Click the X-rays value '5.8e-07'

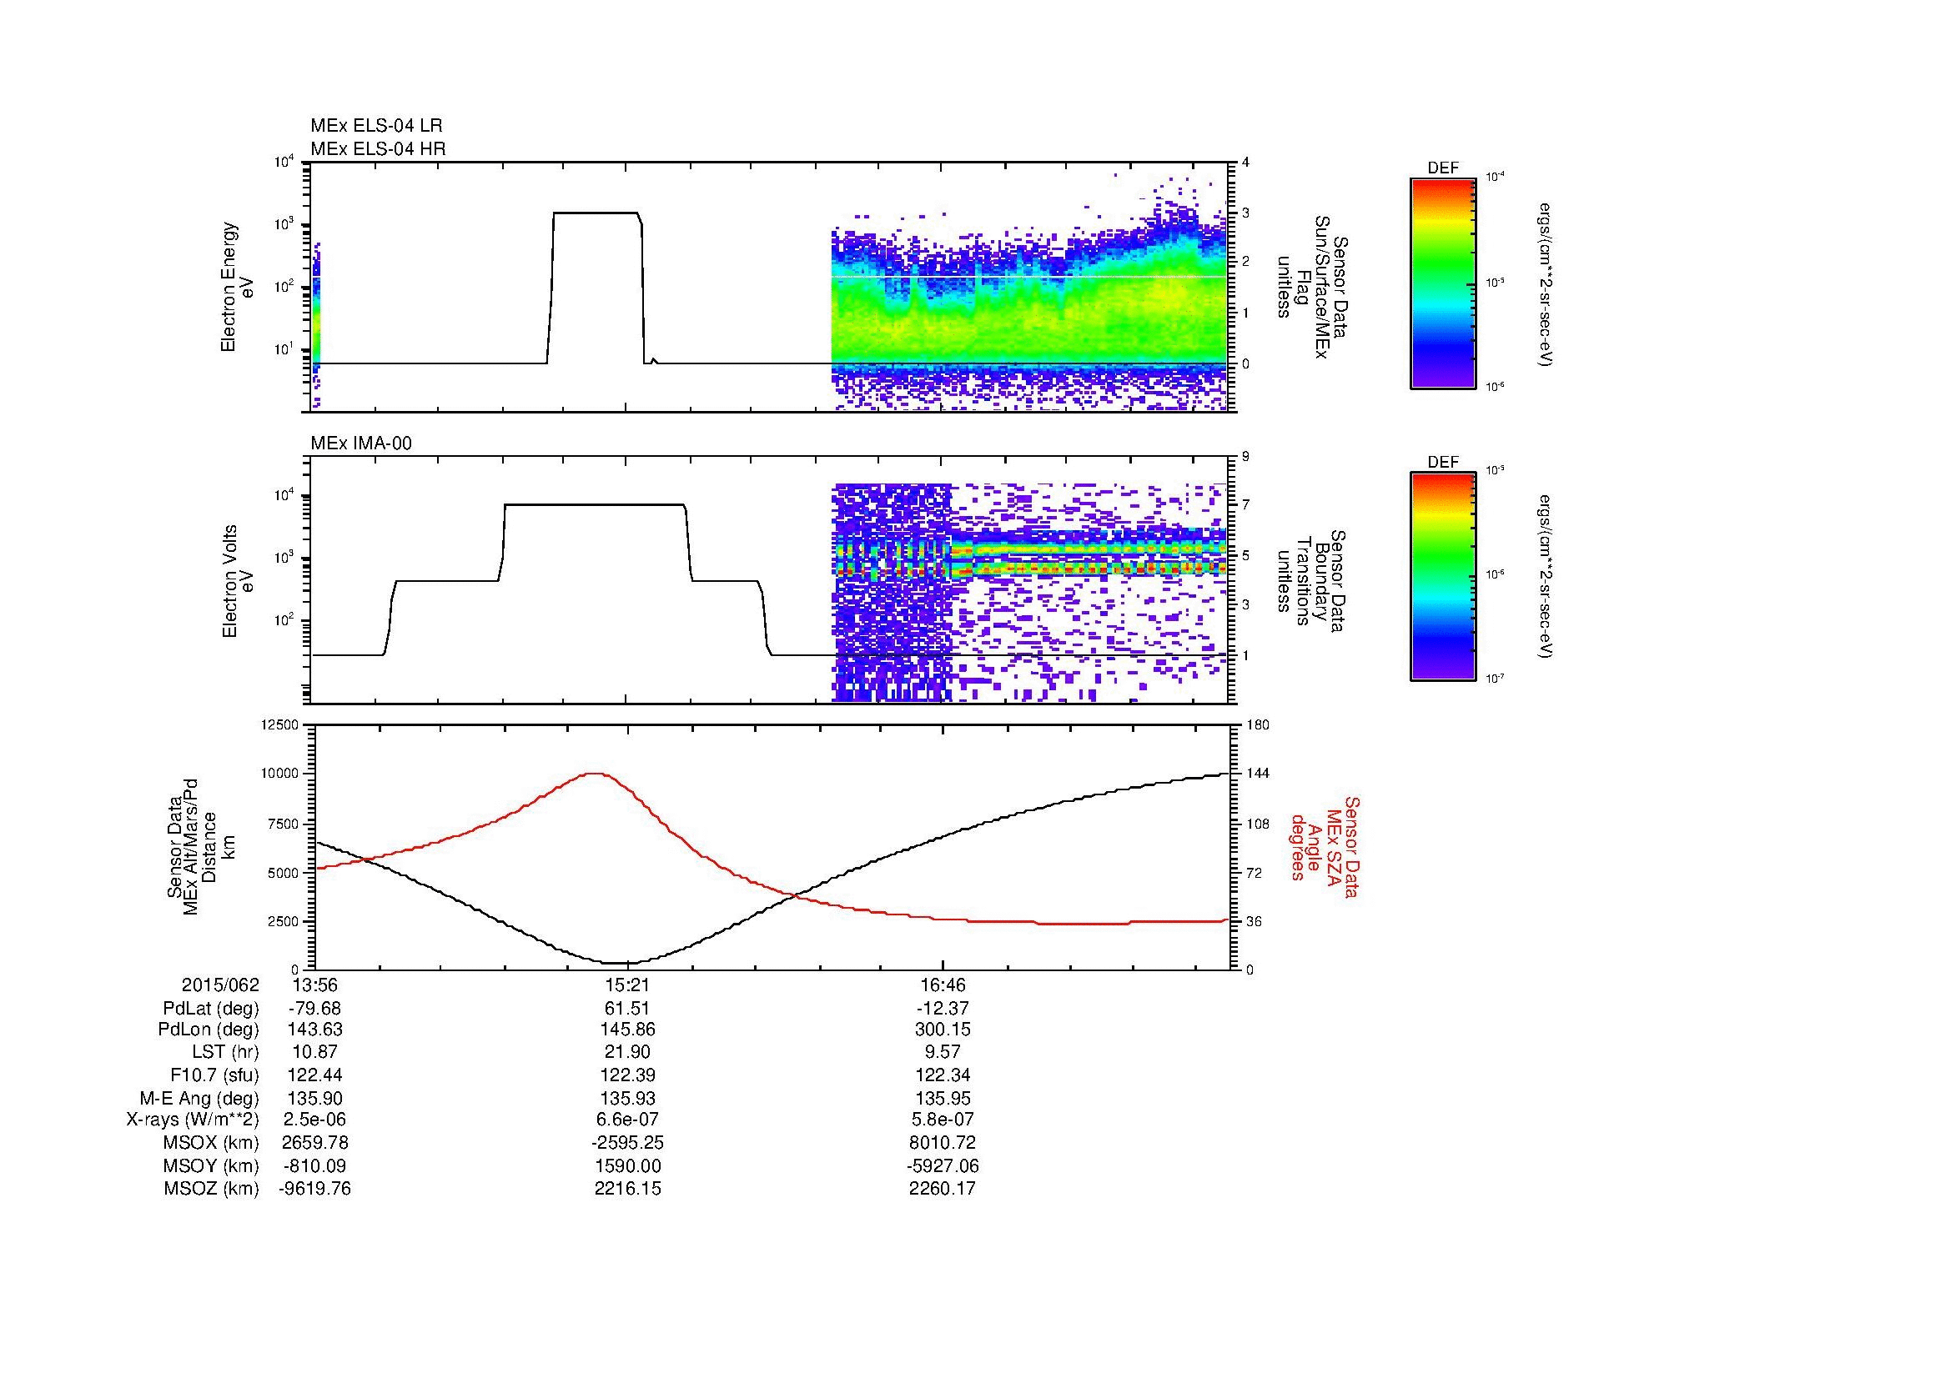pos(943,1120)
